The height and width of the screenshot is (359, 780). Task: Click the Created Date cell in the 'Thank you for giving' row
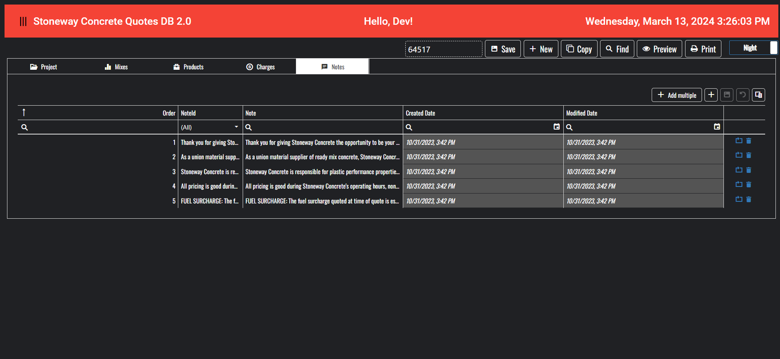(x=483, y=142)
